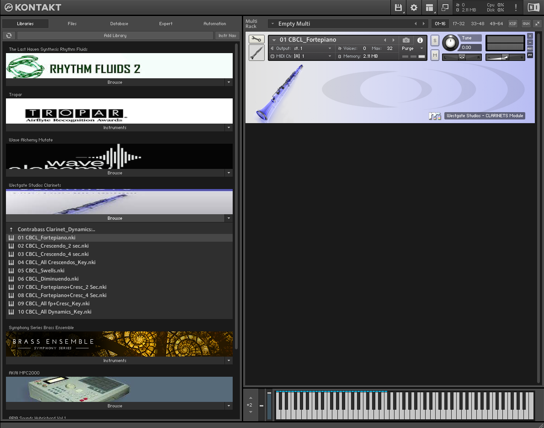This screenshot has width=544, height=428.
Task: Click the instrument pan slider
Action: coord(462,57)
